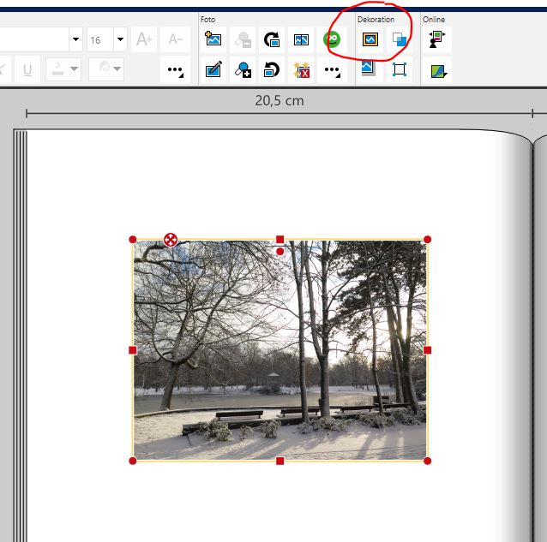This screenshot has height=542, width=547.
Task: Click the round rotation handle below top edge
Action: pos(280,252)
